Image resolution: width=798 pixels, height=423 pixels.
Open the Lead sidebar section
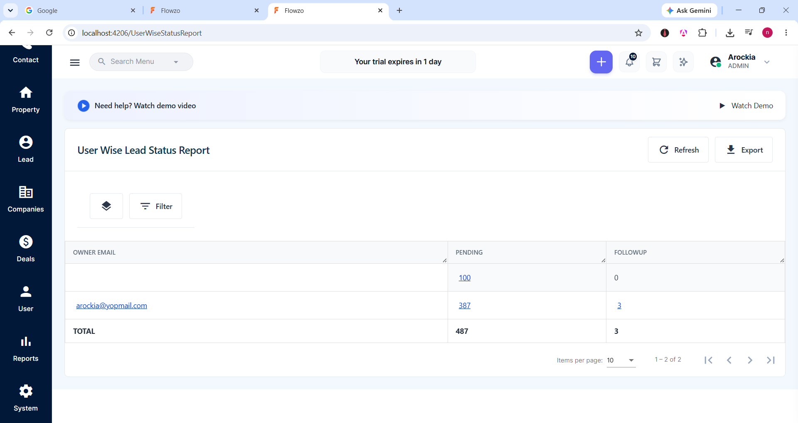click(26, 150)
